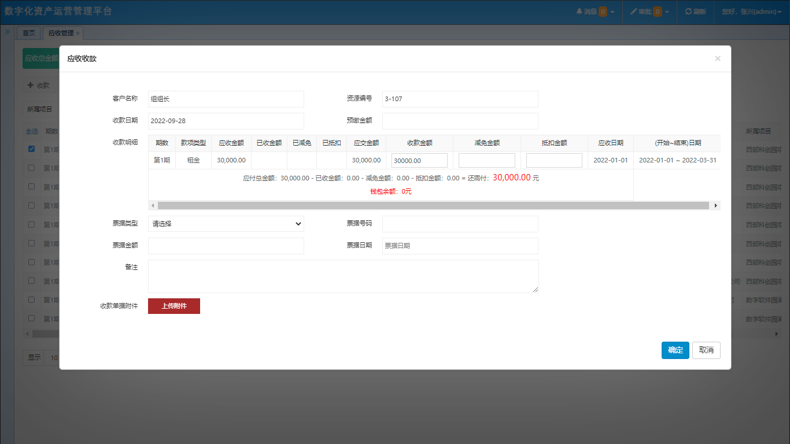Image resolution: width=790 pixels, height=444 pixels.
Task: Open the 票据类型 请选择 dropdown
Action: (226, 224)
